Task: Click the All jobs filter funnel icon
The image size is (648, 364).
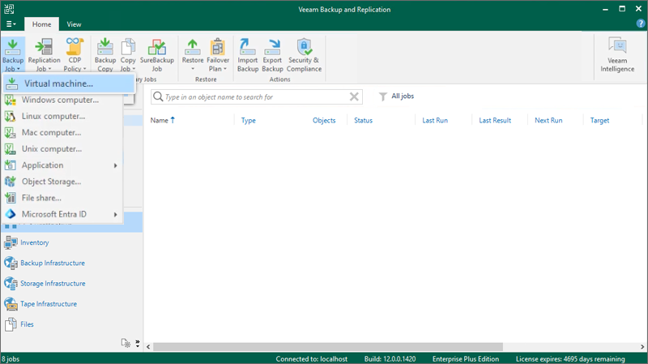Action: 382,96
